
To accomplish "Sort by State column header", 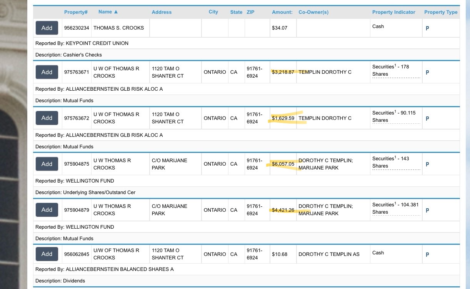I will (236, 12).
